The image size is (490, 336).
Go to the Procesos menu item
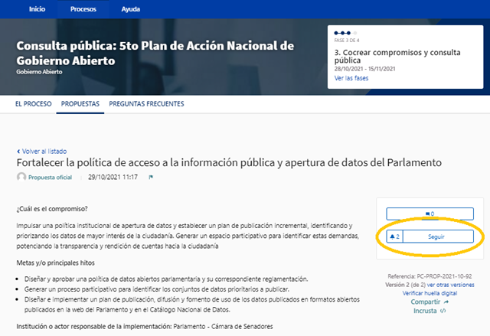pos(83,9)
